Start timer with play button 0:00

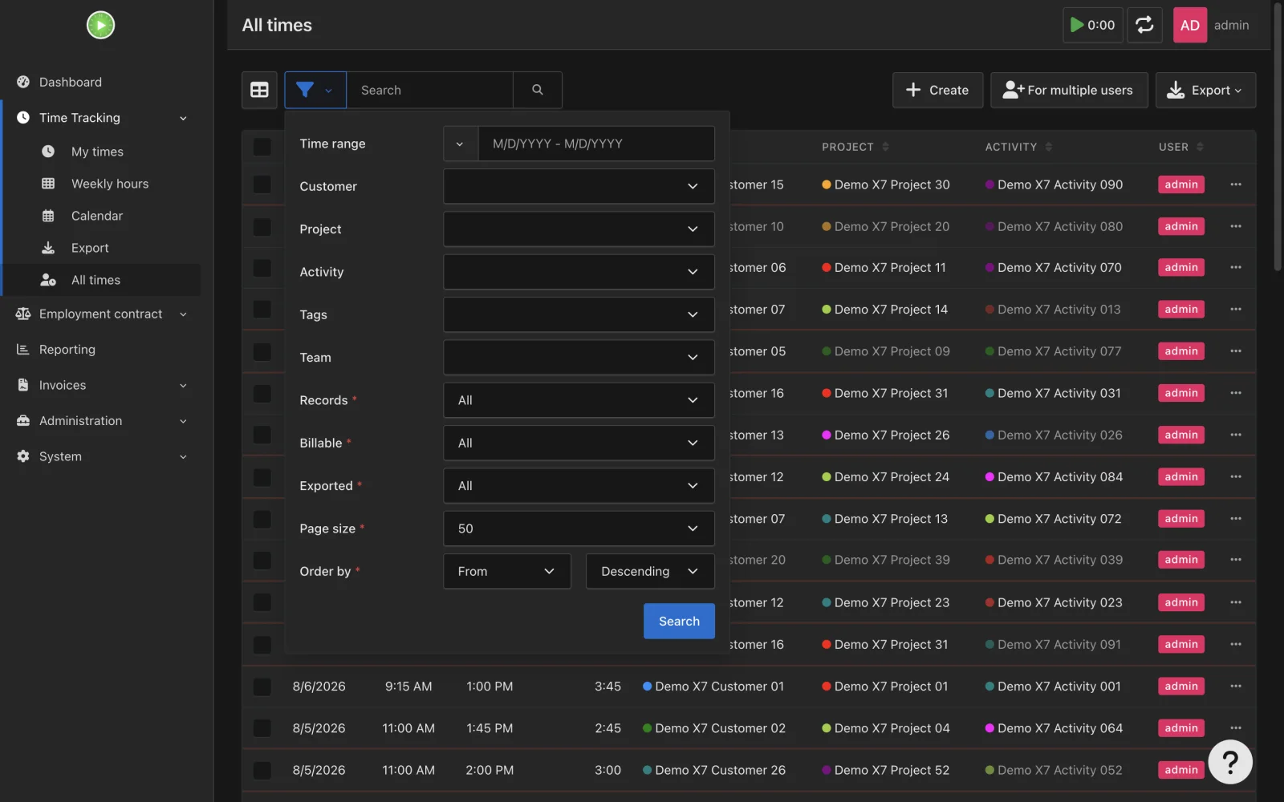[1092, 25]
